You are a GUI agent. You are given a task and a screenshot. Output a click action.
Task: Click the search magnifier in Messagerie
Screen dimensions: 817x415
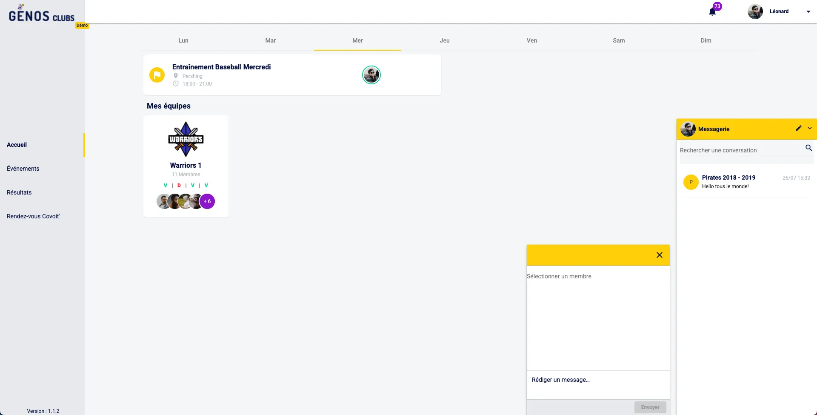pyautogui.click(x=808, y=148)
